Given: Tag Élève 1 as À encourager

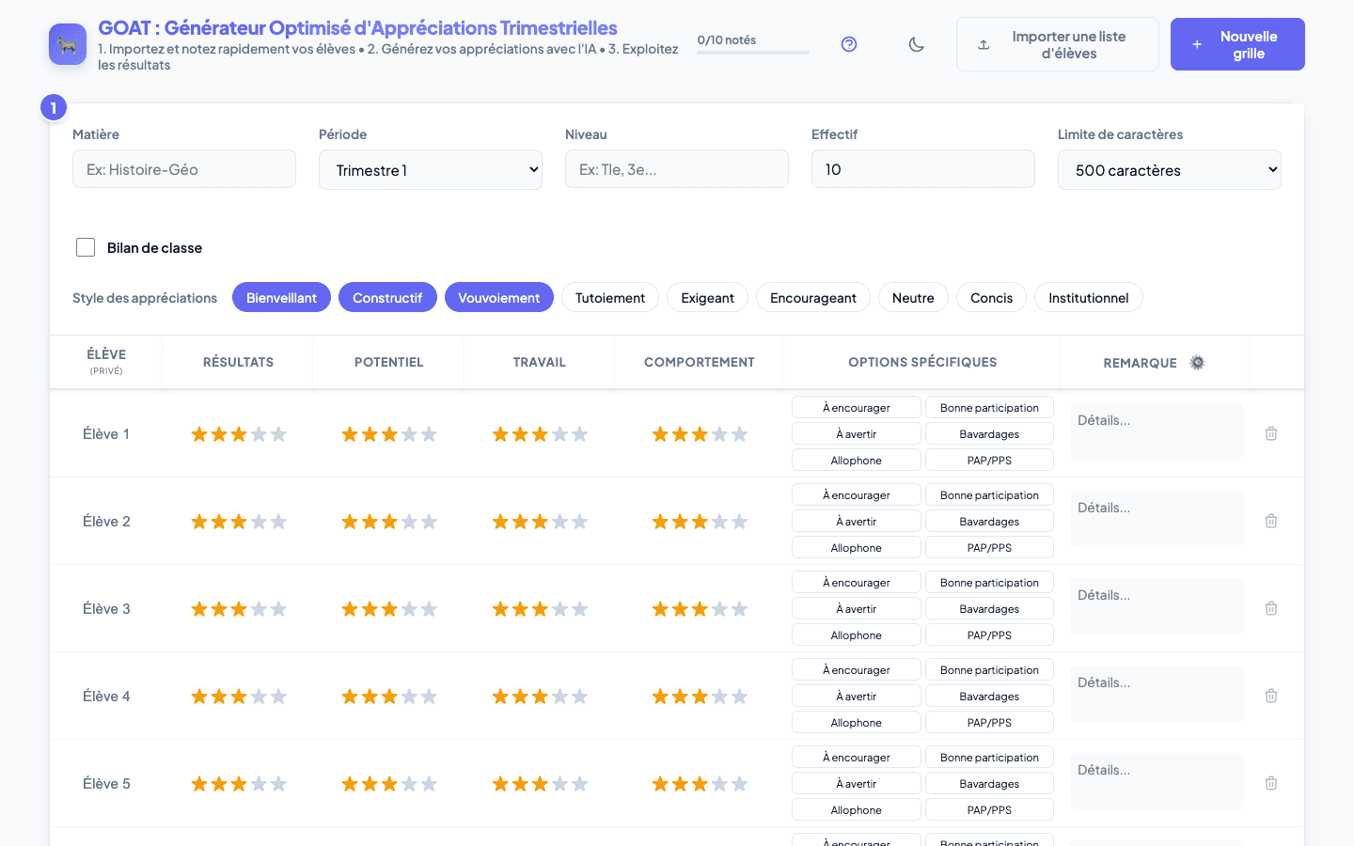Looking at the screenshot, I should (857, 408).
